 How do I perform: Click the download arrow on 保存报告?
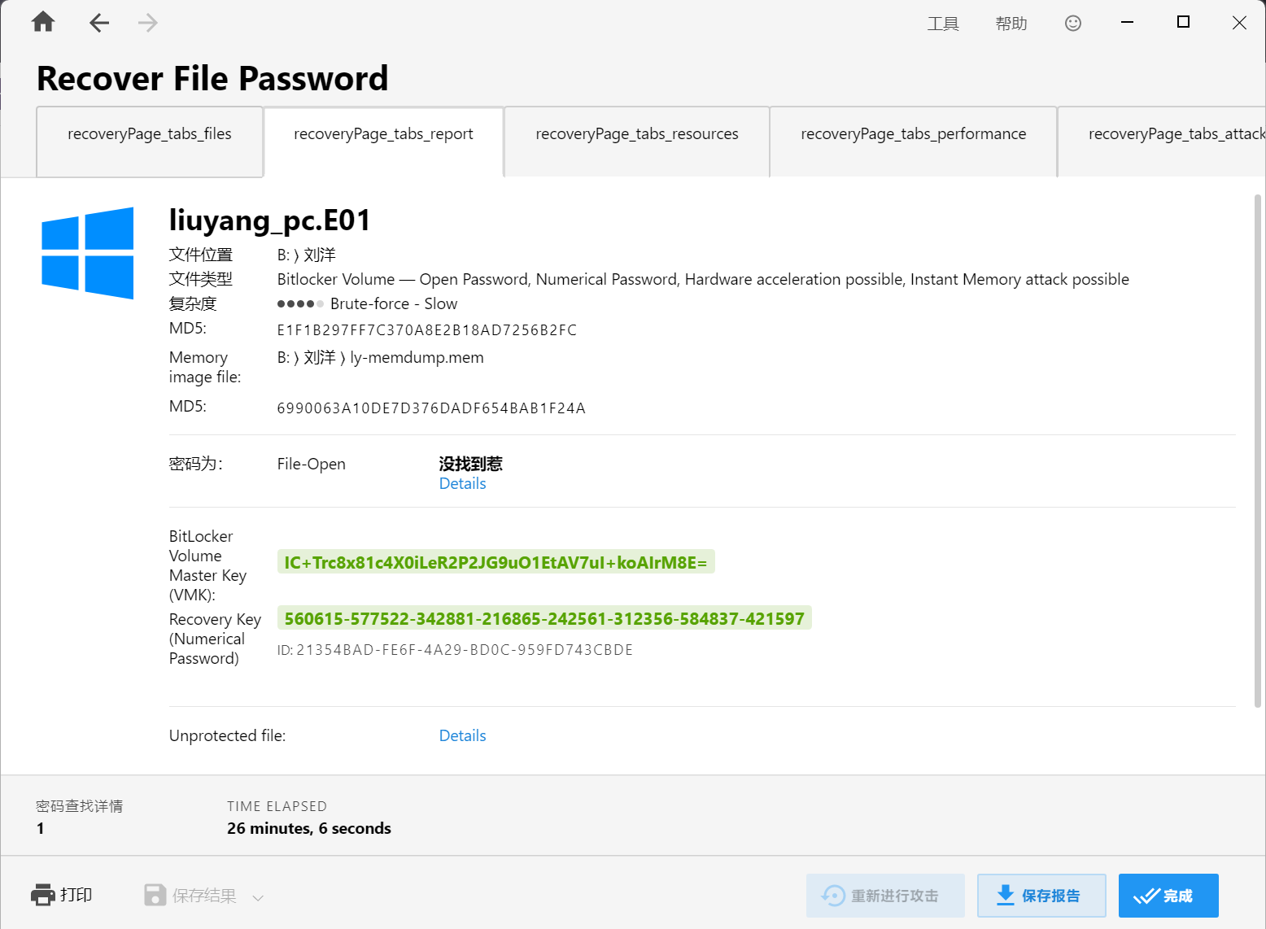1006,895
